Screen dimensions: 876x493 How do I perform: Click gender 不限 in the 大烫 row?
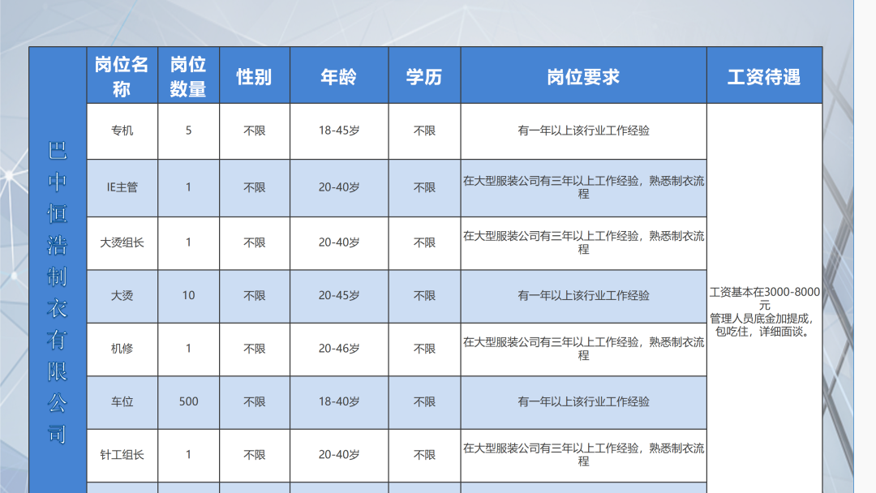[x=254, y=296]
